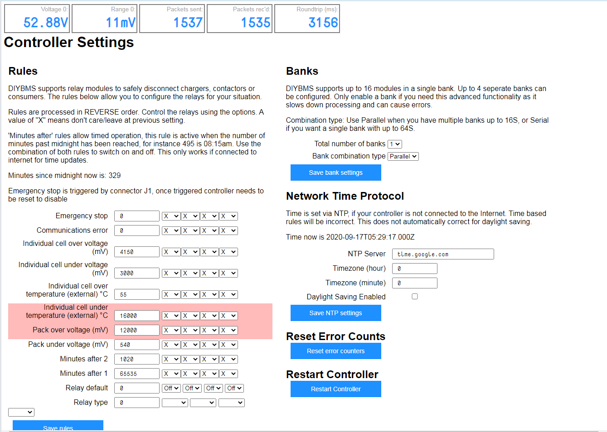Open the fourth relay dropdown for Pack over voltage

click(x=228, y=331)
